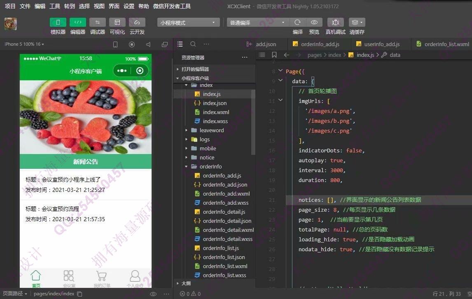Screen dimensions: 472x299
Task: Open the mini program mode dropdown
Action: pos(188,23)
